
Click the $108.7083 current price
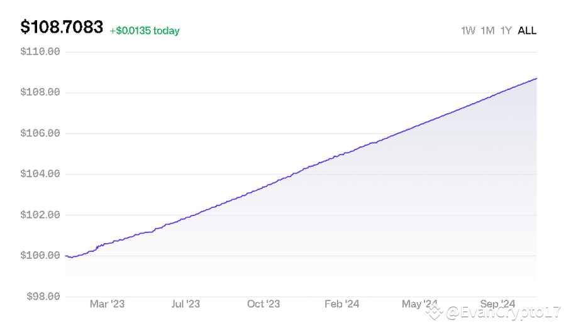point(62,28)
